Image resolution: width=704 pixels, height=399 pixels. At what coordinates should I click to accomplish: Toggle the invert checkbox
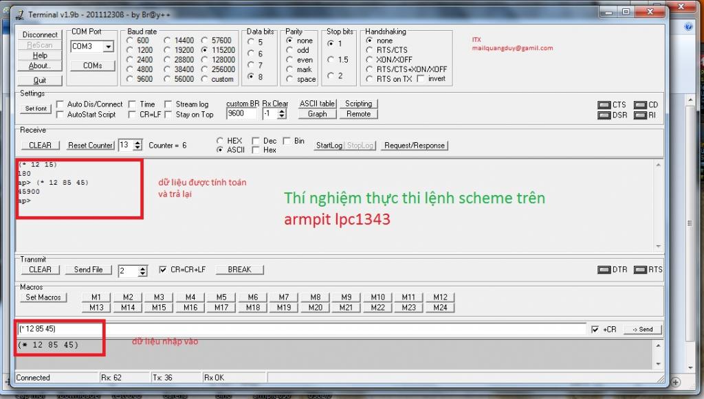click(421, 79)
